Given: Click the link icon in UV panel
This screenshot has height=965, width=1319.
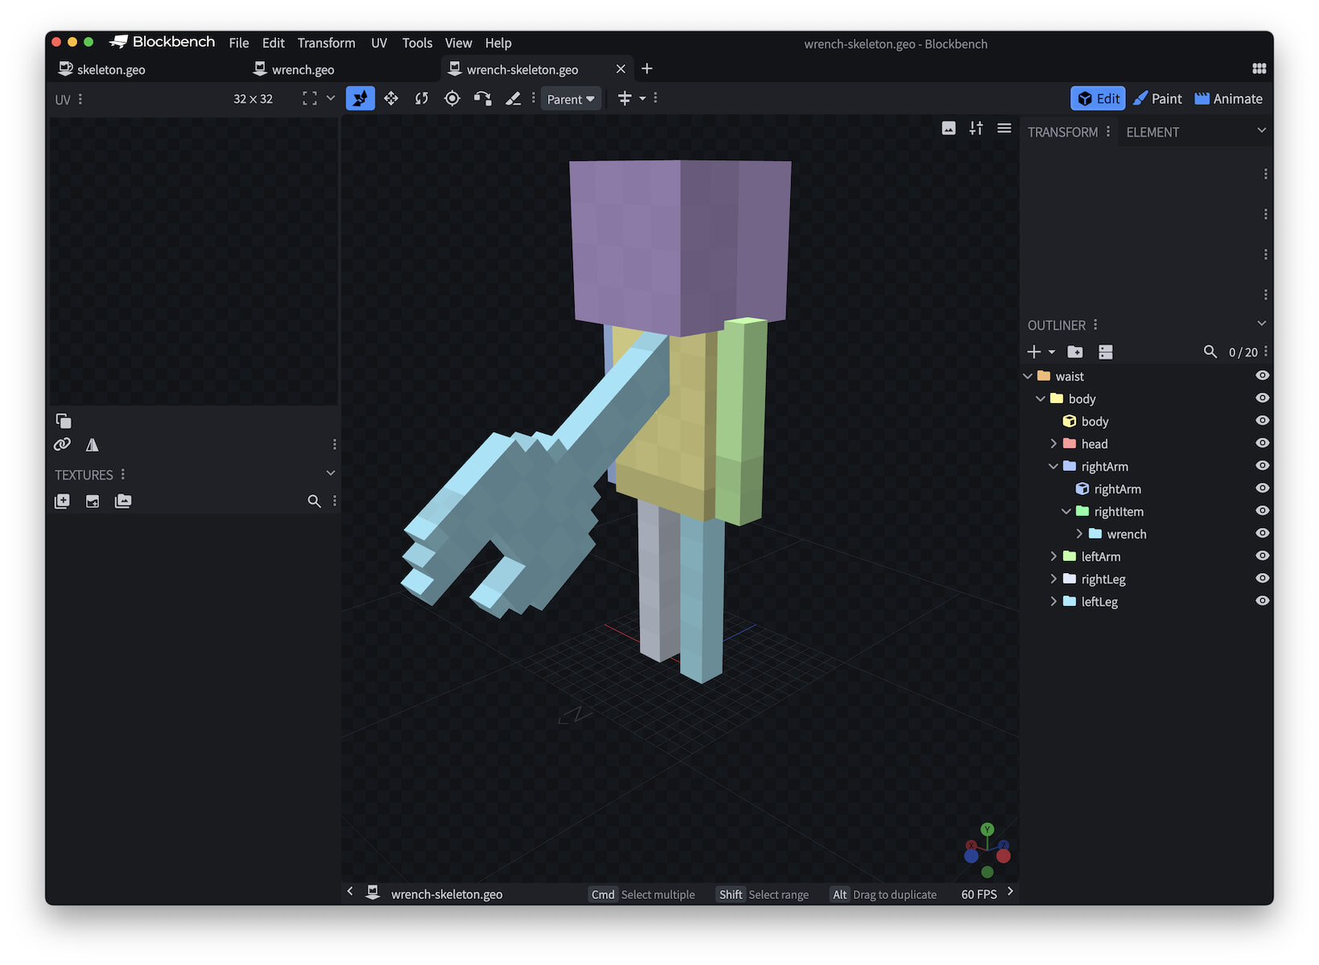Looking at the screenshot, I should (62, 444).
